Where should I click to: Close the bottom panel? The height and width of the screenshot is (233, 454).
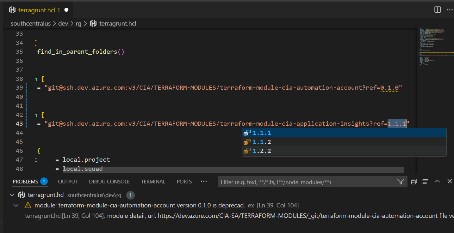pyautogui.click(x=449, y=181)
